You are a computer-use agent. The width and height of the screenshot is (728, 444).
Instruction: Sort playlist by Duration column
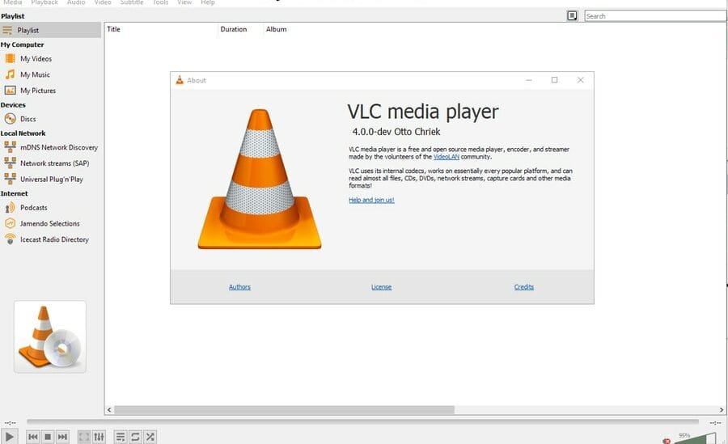(240, 29)
